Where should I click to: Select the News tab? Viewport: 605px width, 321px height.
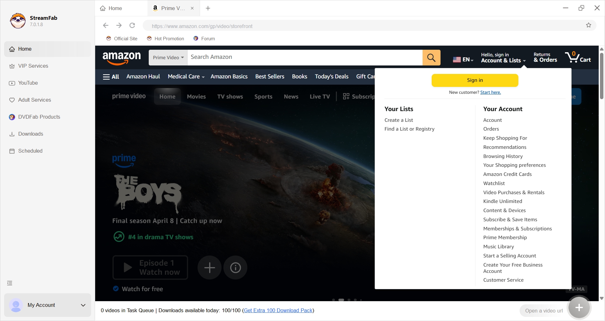click(291, 97)
